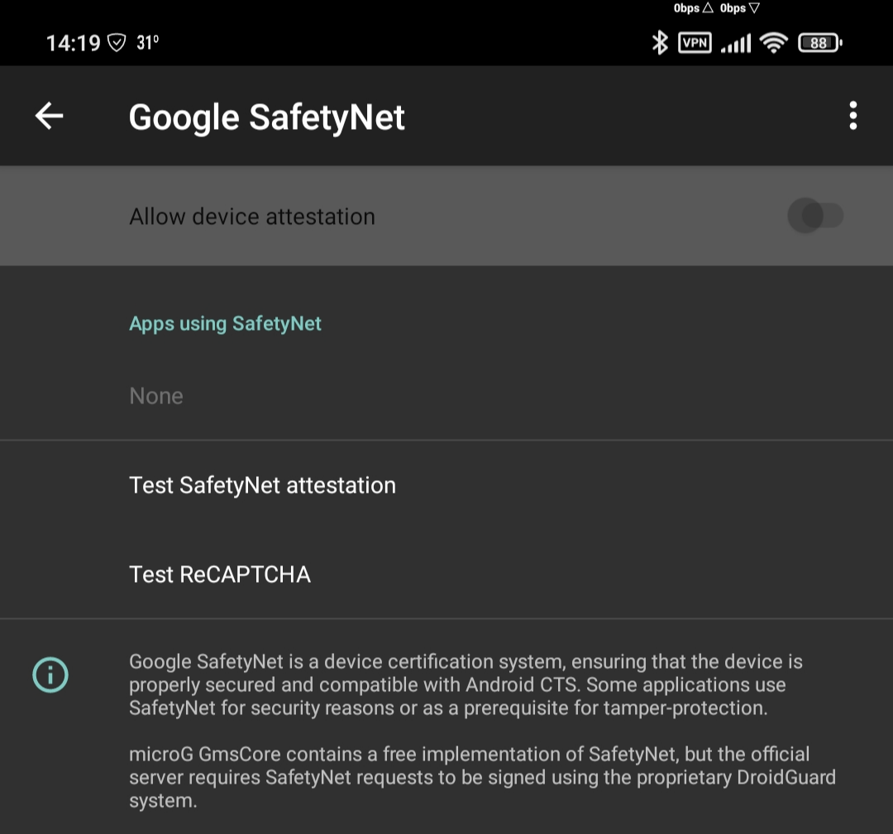Image resolution: width=893 pixels, height=834 pixels.
Task: Tap the Bluetooth status icon
Action: click(660, 43)
